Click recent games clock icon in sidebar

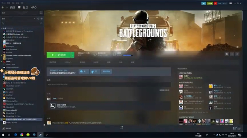pyautogui.click(x=38, y=18)
